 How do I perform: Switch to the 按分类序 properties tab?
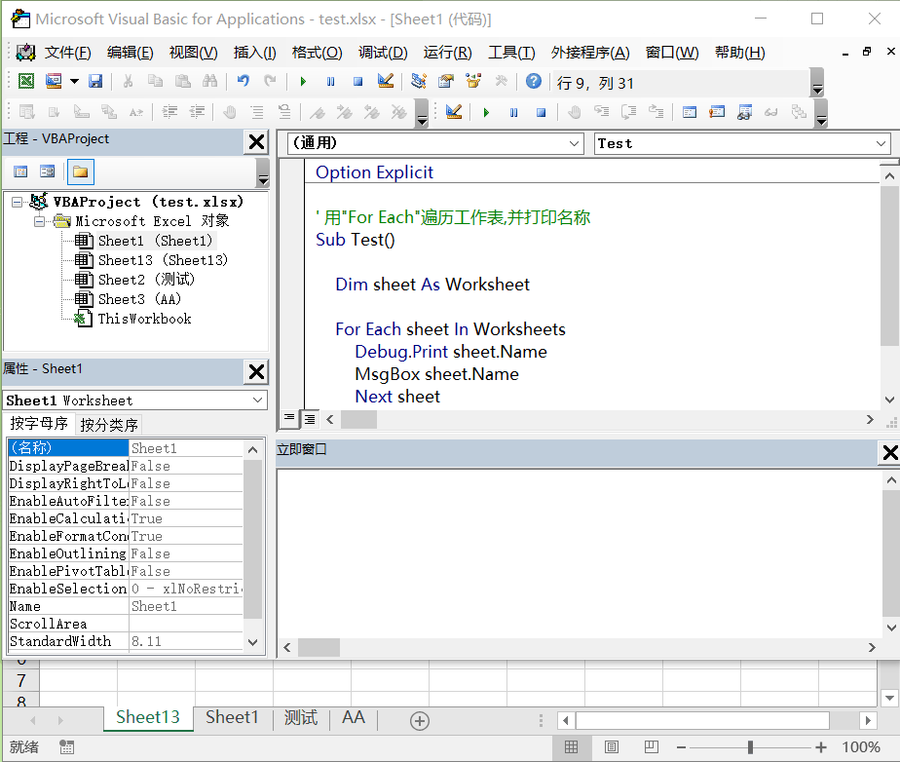tap(109, 425)
